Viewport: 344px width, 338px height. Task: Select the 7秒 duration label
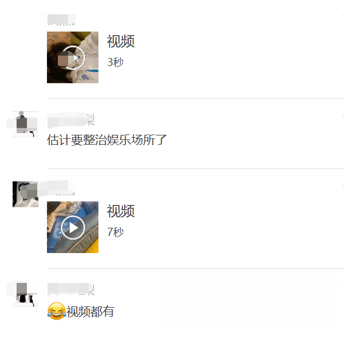click(116, 232)
